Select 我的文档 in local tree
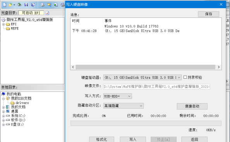The width and height of the screenshot is (230, 142). click(18, 107)
